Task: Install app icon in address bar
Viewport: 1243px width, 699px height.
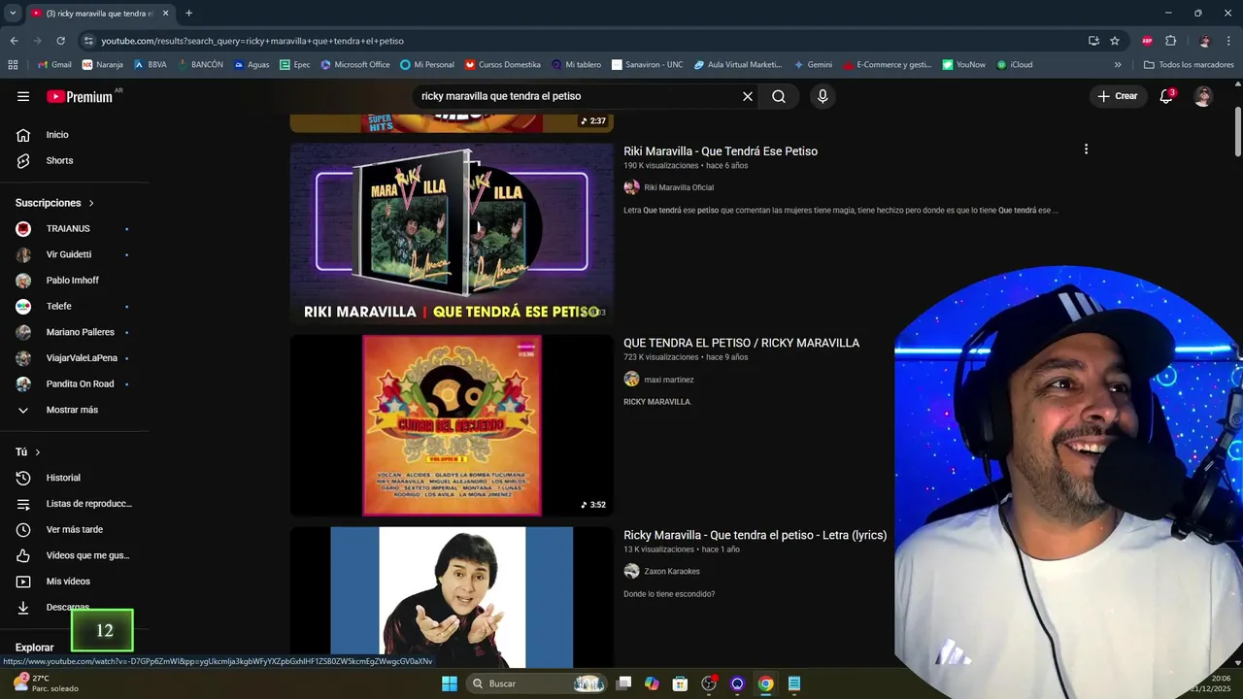Action: click(x=1093, y=41)
